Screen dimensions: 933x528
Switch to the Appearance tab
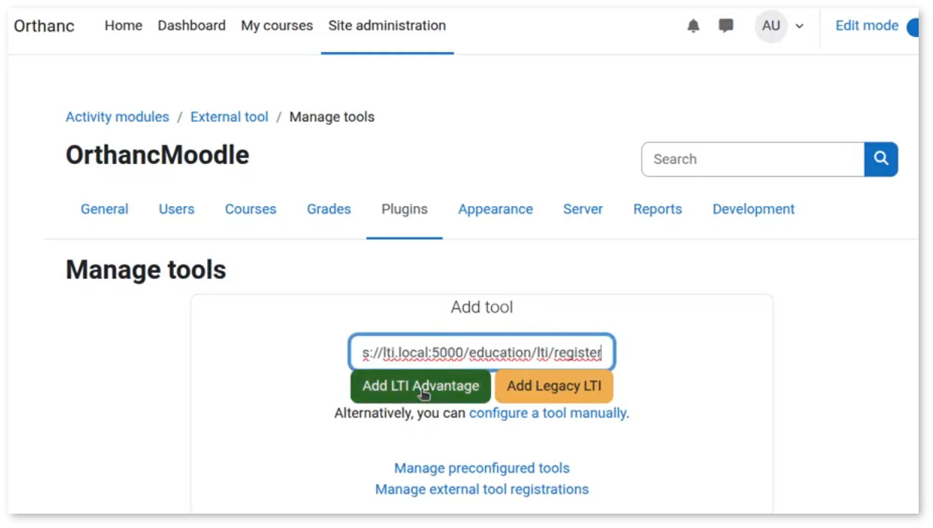(495, 209)
